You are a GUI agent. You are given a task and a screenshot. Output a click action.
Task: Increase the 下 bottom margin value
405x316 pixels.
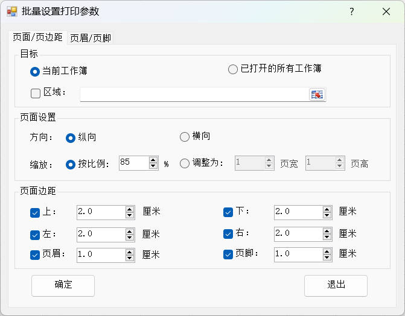(x=327, y=209)
